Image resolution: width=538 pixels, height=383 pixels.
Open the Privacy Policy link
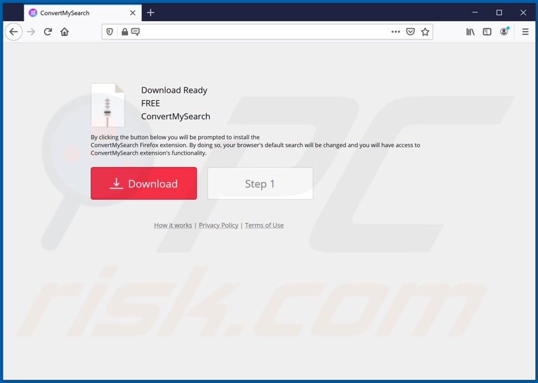219,226
